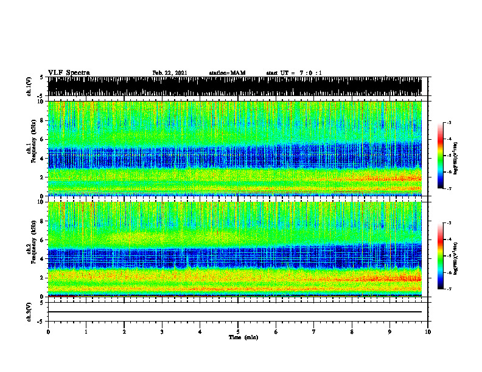
Task: Click the ch.1 black waveform strip
Action: 235,86
